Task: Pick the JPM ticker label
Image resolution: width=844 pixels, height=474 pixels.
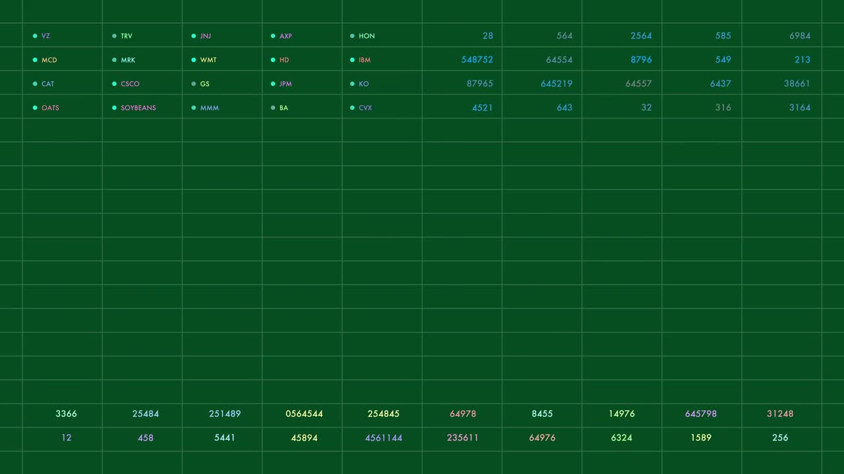Action: click(x=286, y=84)
